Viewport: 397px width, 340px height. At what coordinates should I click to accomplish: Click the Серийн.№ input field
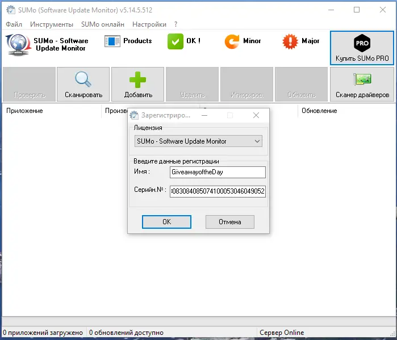[218, 191]
